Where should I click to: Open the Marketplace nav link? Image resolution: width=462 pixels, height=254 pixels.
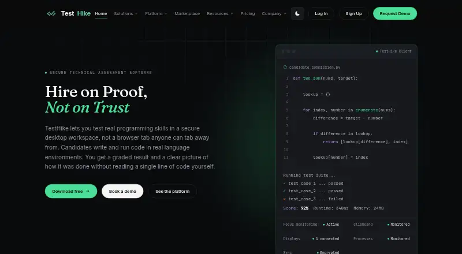pos(187,13)
